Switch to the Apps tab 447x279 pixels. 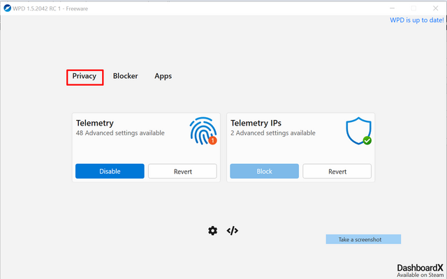pos(163,76)
